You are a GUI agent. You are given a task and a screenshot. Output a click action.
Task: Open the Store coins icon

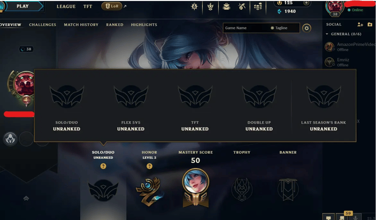pyautogui.click(x=258, y=6)
